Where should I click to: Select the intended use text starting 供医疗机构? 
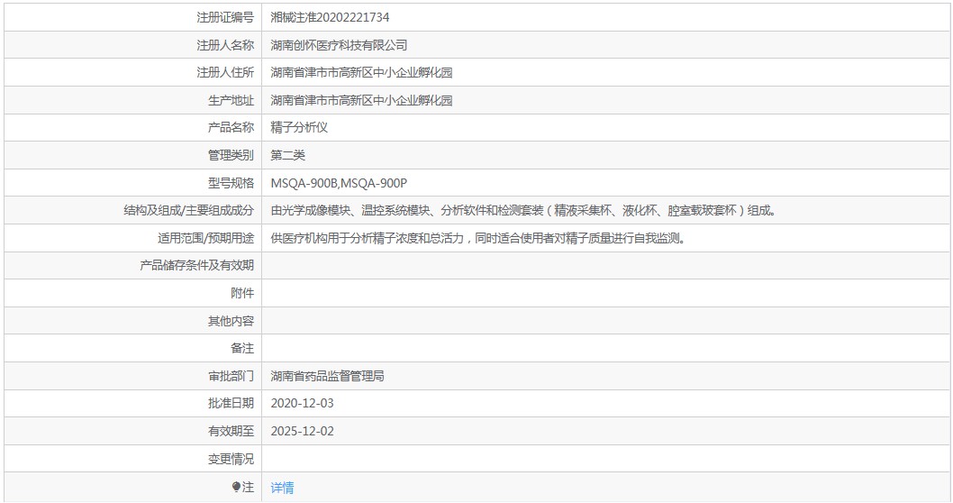(478, 238)
